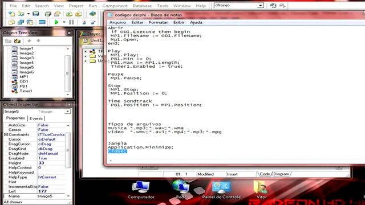Click Delete icon in Object TreeView toolbar

17,41
